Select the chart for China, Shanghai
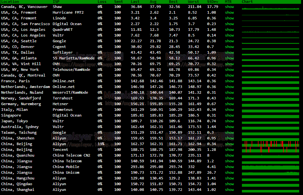The height and width of the screenshot is (195, 303). click(271, 191)
